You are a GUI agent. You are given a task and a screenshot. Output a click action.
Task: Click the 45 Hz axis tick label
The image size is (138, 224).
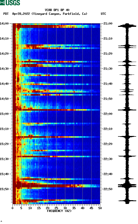pos(91,208)
